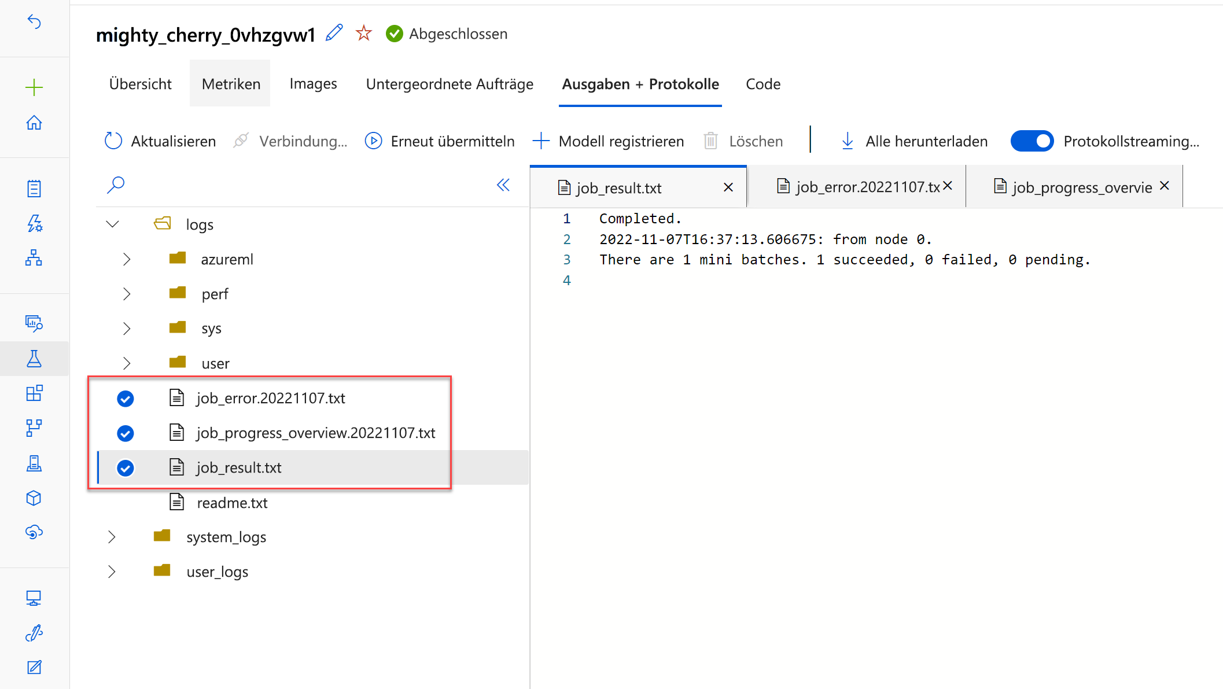Click the green Abgeschlossen status checkmark
This screenshot has height=689, width=1223.
(x=394, y=34)
